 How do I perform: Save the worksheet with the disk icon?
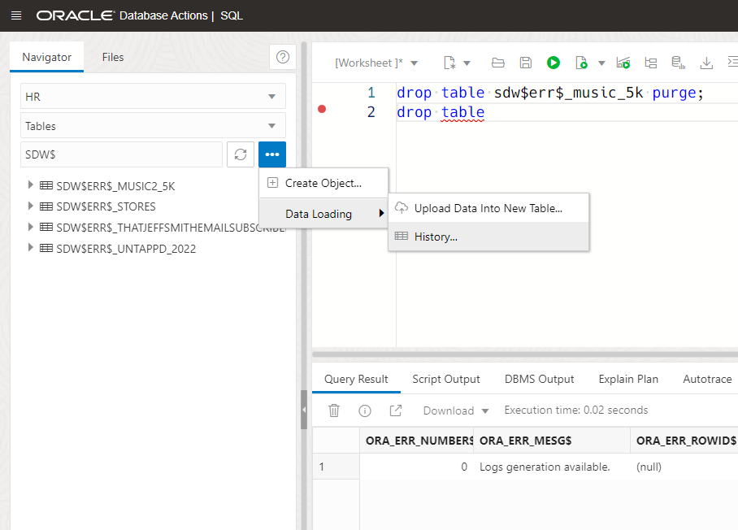point(526,63)
